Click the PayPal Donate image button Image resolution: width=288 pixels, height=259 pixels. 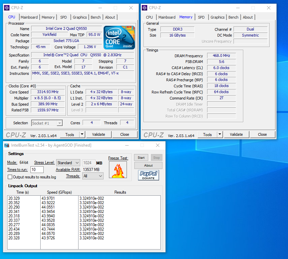pyautogui.click(x=148, y=175)
